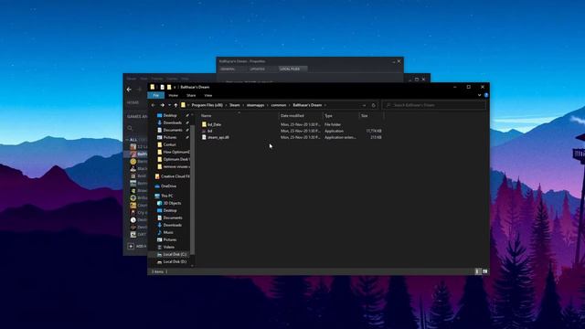585x329 pixels.
Task: Open chevron dropdown after steamapps breadcrumb
Action: point(268,105)
